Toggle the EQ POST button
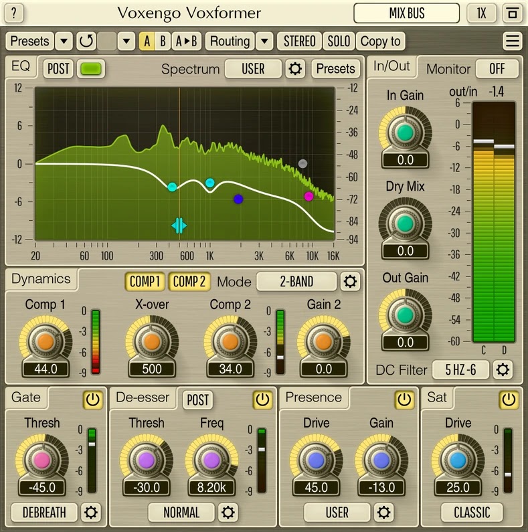This screenshot has width=528, height=532. point(58,69)
